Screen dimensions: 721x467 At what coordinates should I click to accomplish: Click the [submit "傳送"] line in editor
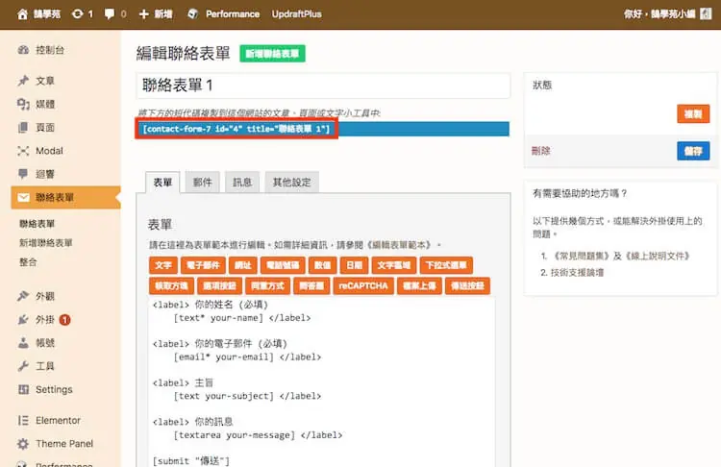191,460
